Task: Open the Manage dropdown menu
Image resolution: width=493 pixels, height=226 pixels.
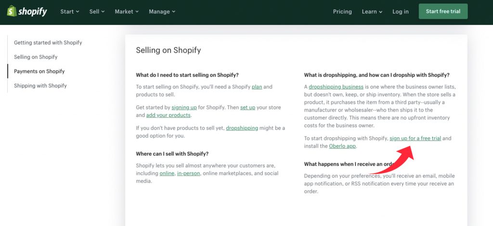Action: [162, 12]
